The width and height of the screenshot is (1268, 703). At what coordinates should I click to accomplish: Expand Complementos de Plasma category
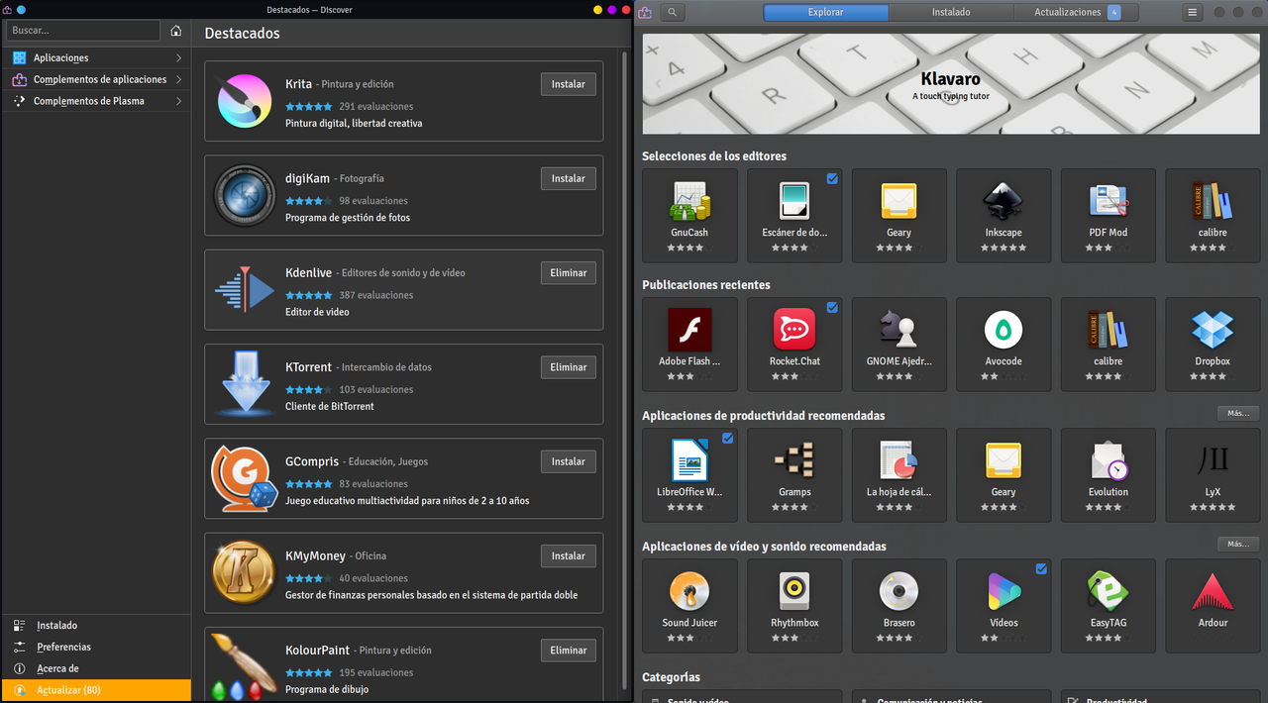click(x=96, y=101)
